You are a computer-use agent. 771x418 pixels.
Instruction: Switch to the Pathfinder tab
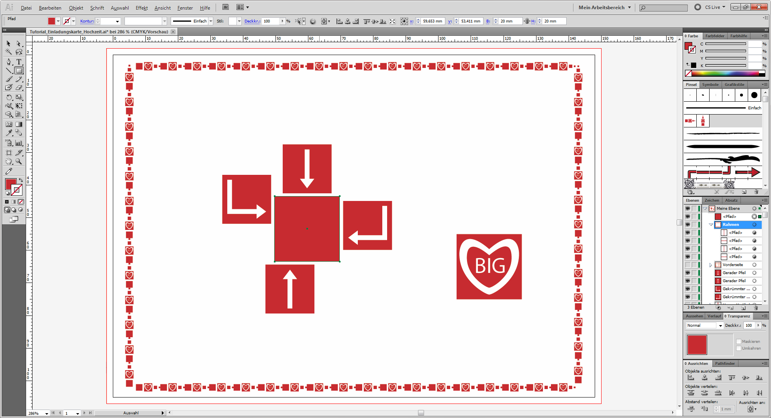pos(725,363)
